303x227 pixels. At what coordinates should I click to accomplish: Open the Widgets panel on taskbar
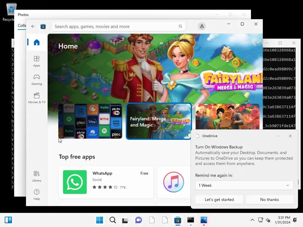8,220
